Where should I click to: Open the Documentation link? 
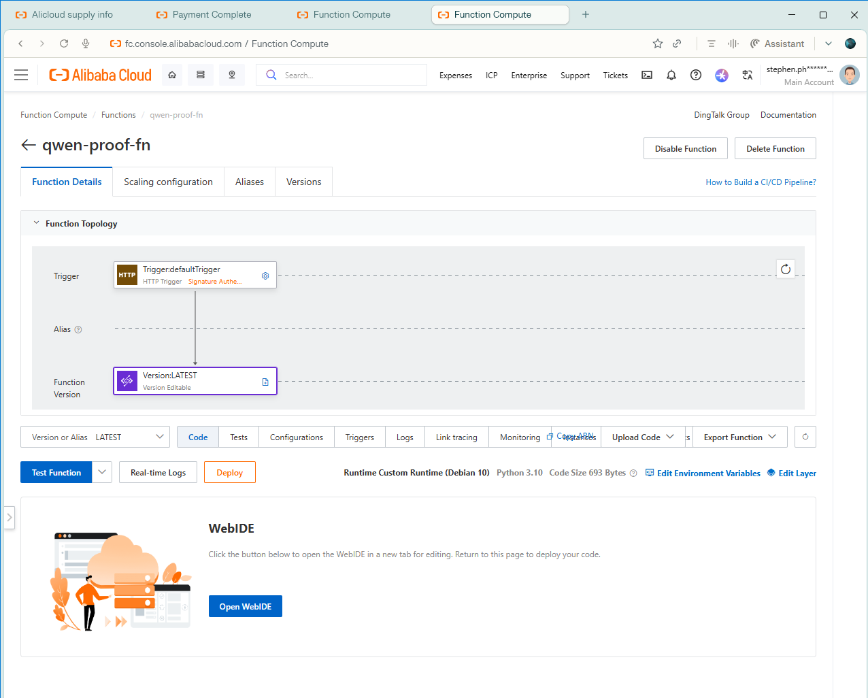pyautogui.click(x=788, y=114)
